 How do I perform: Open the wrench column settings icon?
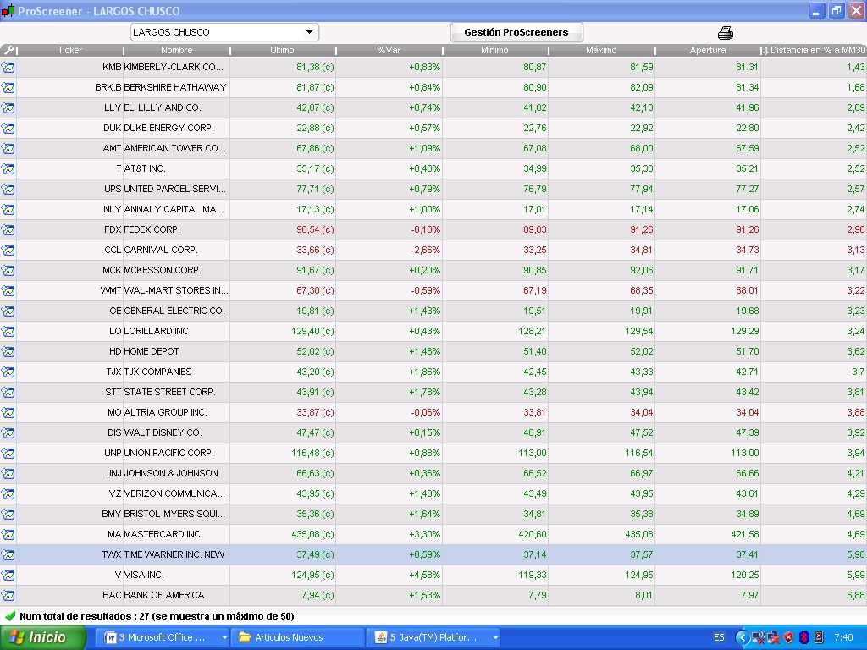coord(8,50)
